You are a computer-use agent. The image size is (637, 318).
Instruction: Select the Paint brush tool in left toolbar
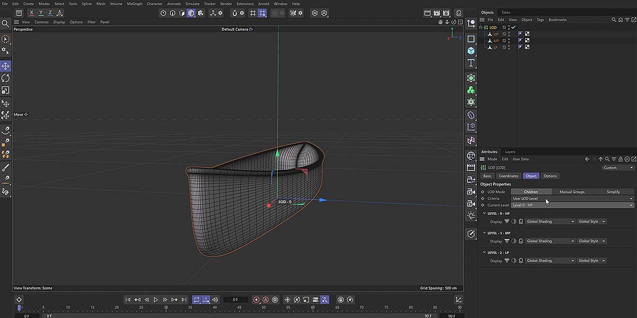[5, 167]
